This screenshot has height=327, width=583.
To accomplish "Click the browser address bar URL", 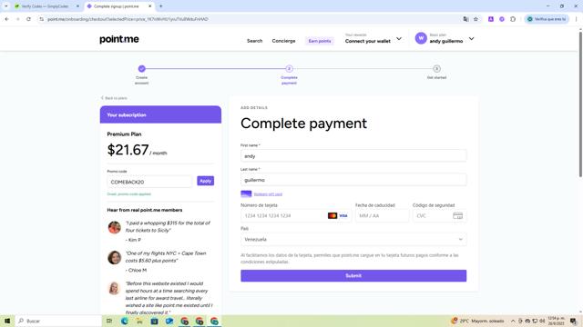I will 128,19.
